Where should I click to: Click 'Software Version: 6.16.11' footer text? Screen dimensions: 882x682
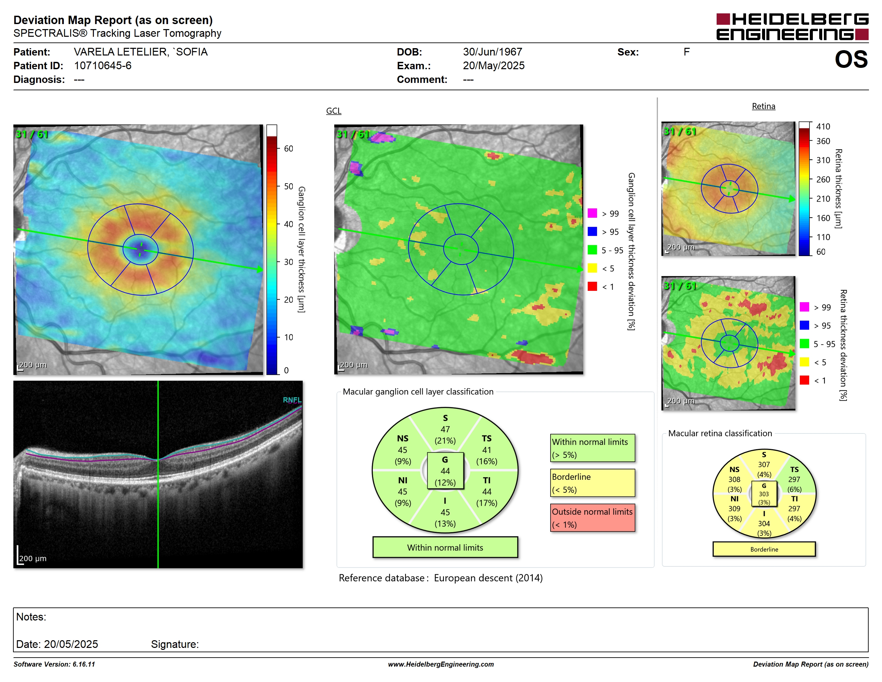tap(54, 664)
